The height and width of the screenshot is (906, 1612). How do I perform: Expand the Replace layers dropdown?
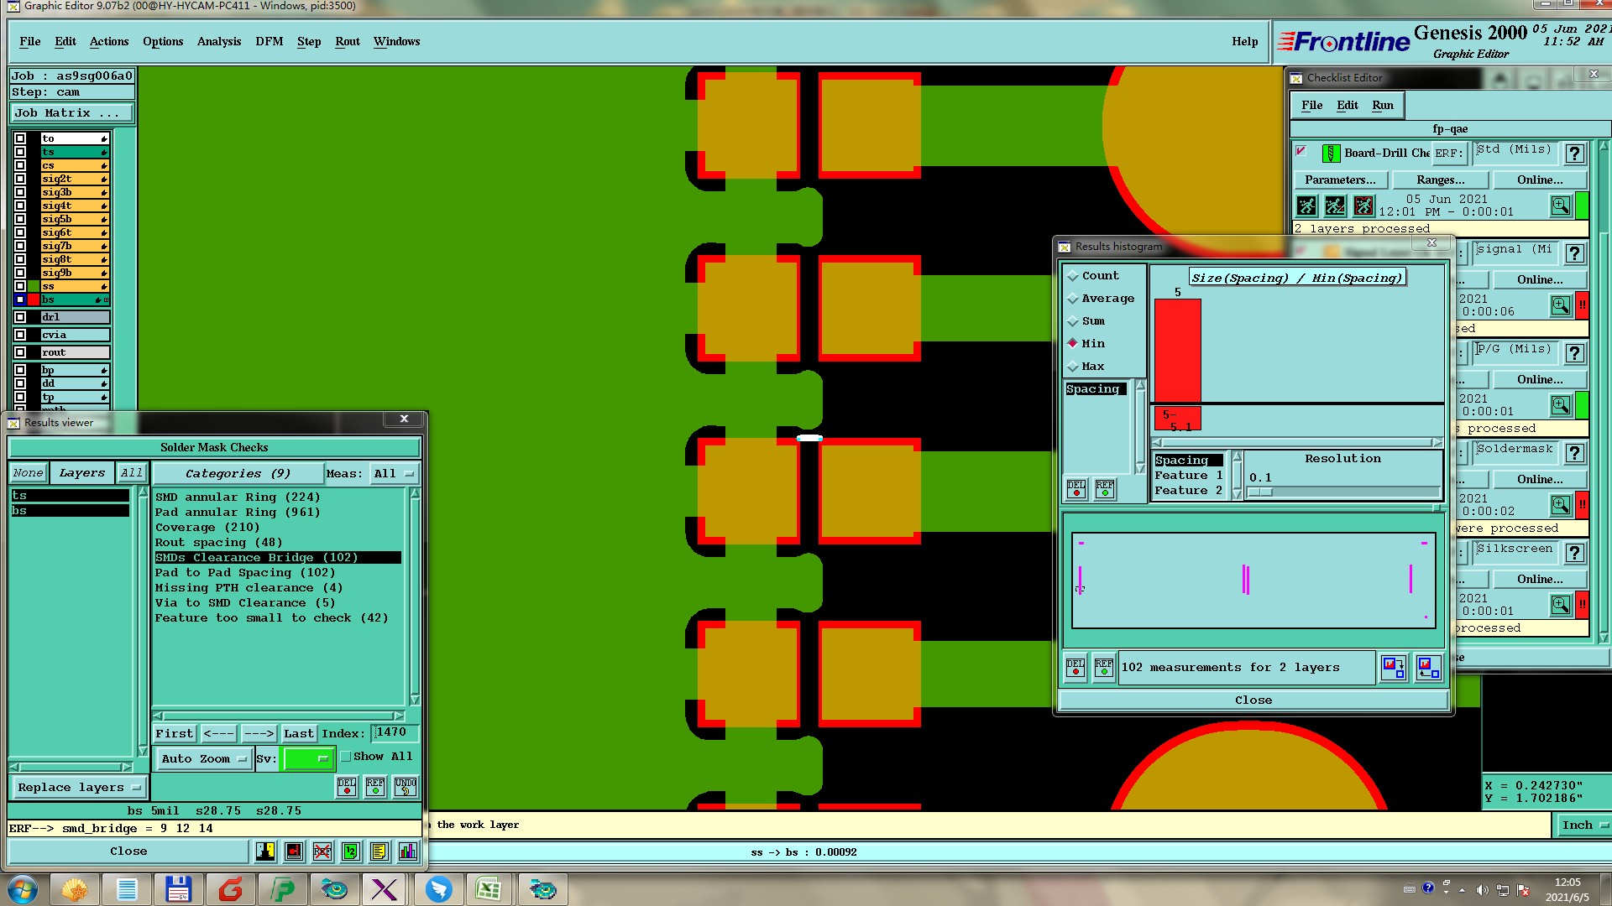tap(79, 788)
